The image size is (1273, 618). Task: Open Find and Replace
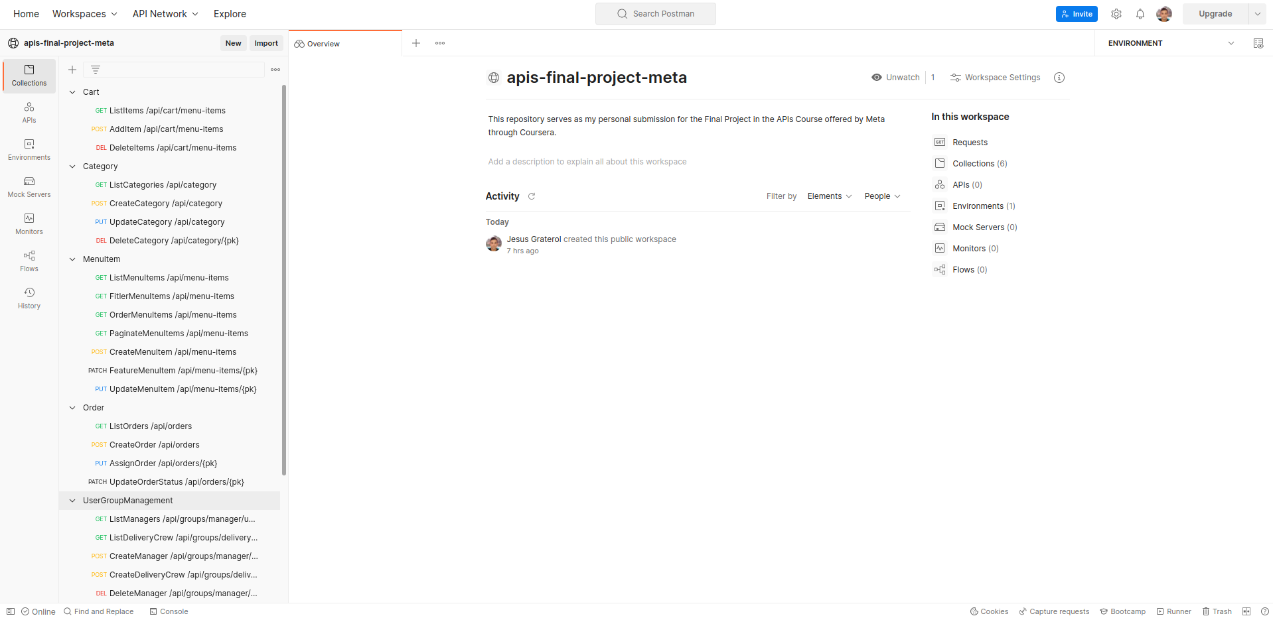click(x=98, y=611)
